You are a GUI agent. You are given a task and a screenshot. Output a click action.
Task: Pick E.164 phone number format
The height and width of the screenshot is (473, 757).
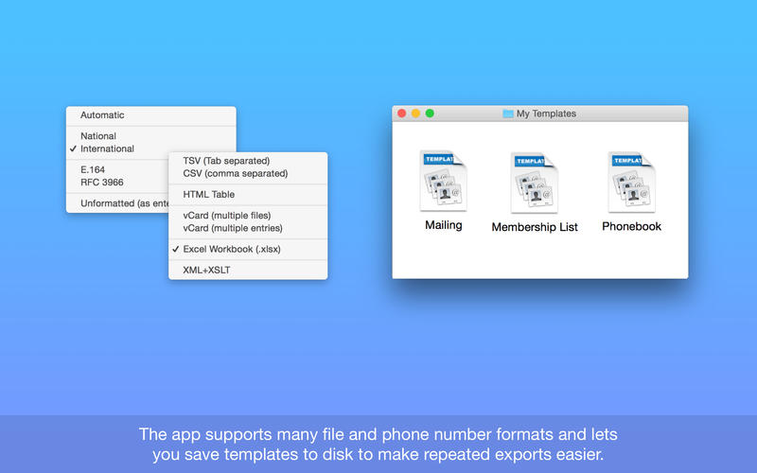click(93, 169)
